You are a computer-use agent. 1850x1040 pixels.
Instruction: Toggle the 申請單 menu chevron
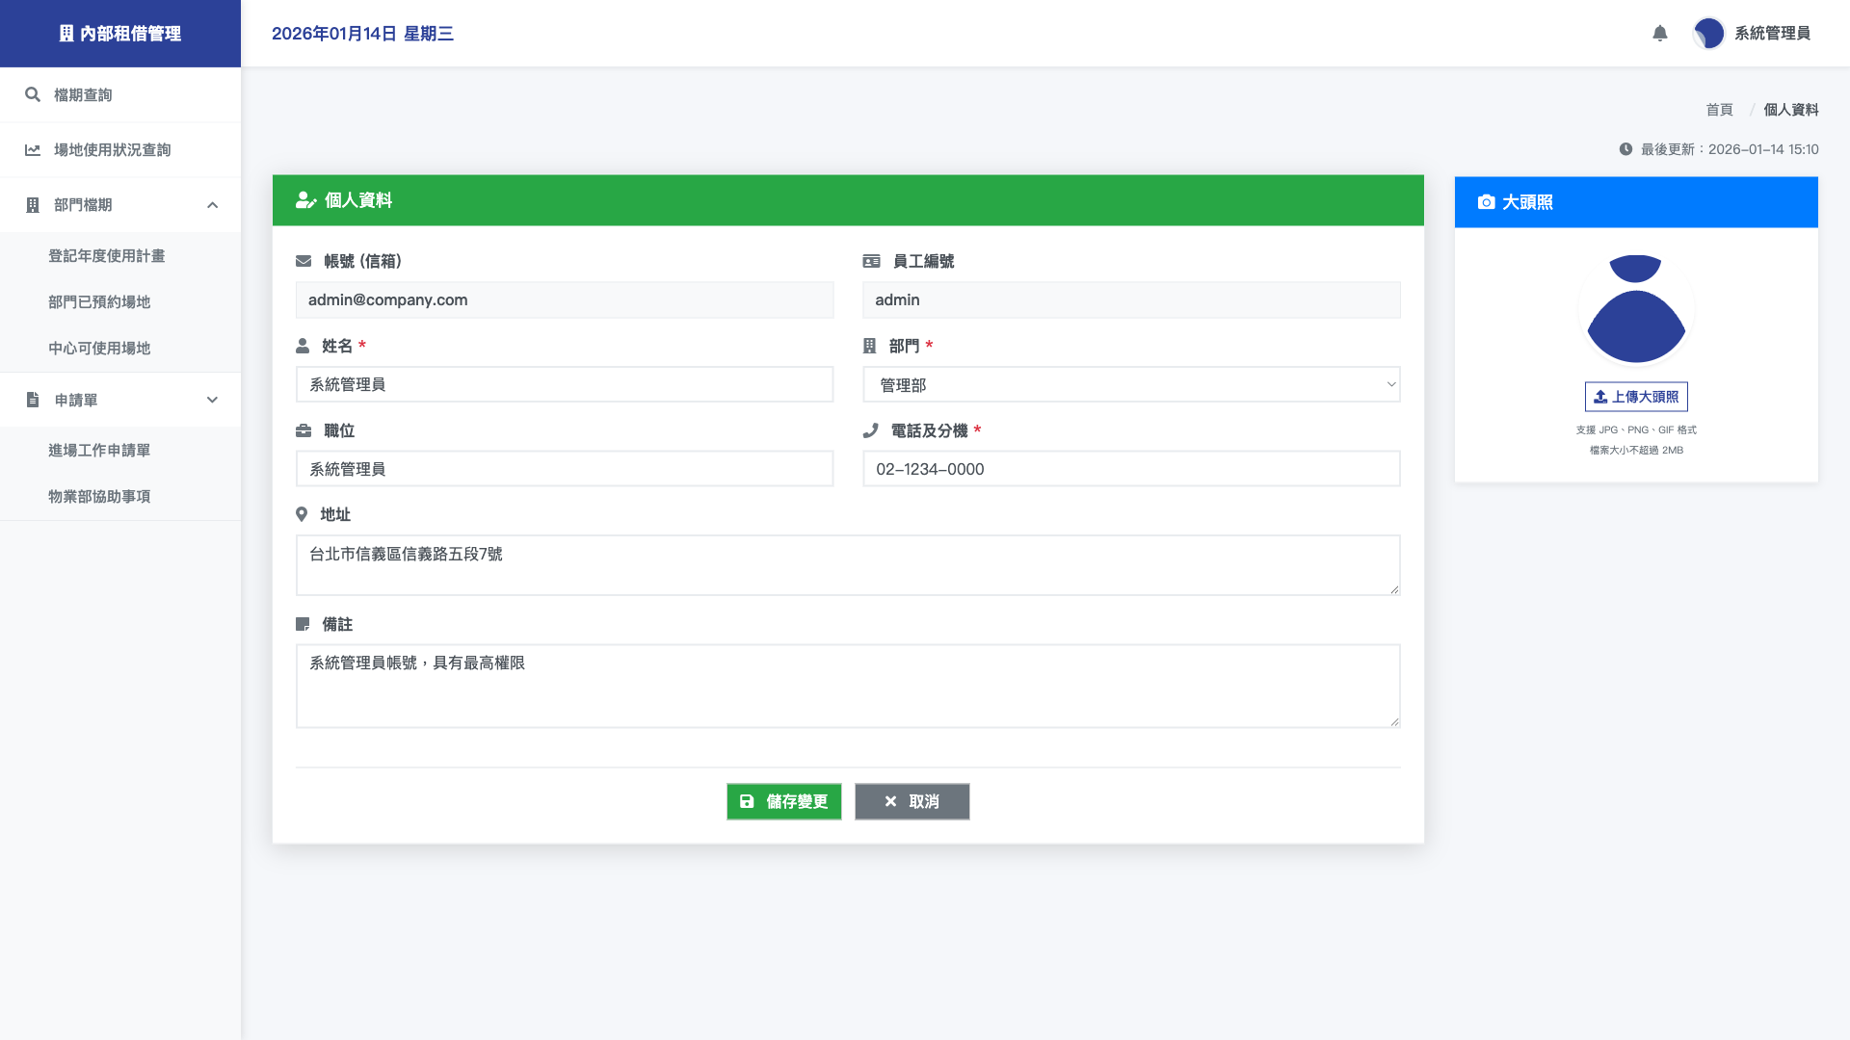[x=212, y=400]
